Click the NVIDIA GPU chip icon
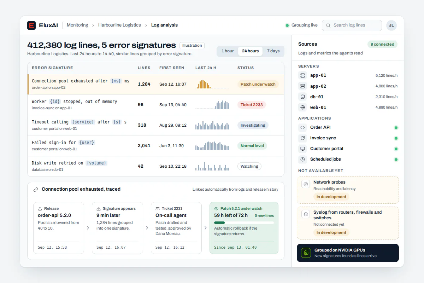 click(x=306, y=253)
